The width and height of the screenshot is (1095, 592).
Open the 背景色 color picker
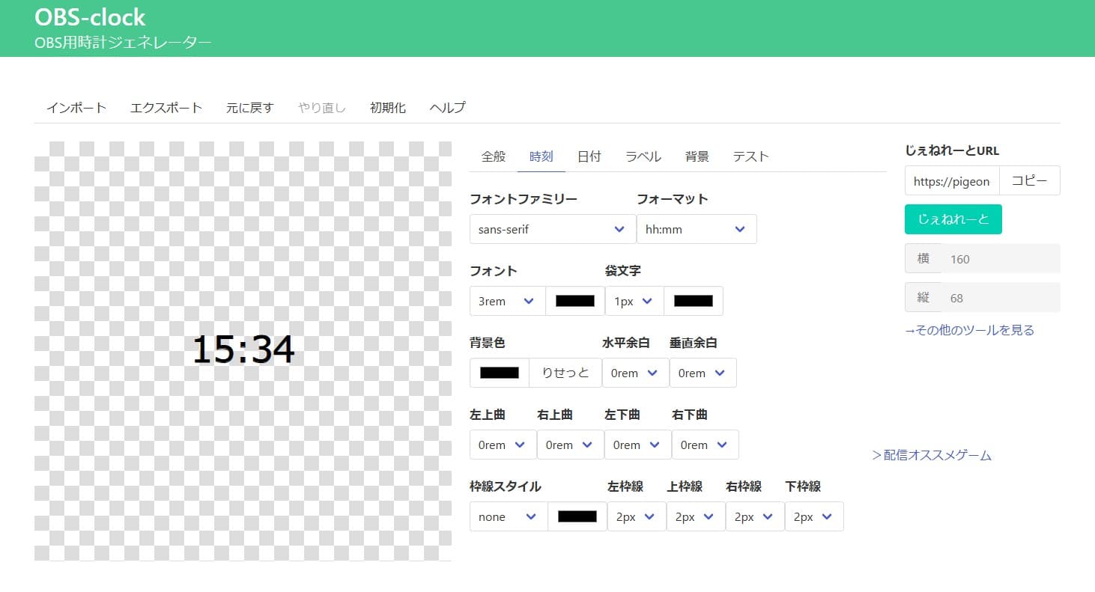(499, 373)
